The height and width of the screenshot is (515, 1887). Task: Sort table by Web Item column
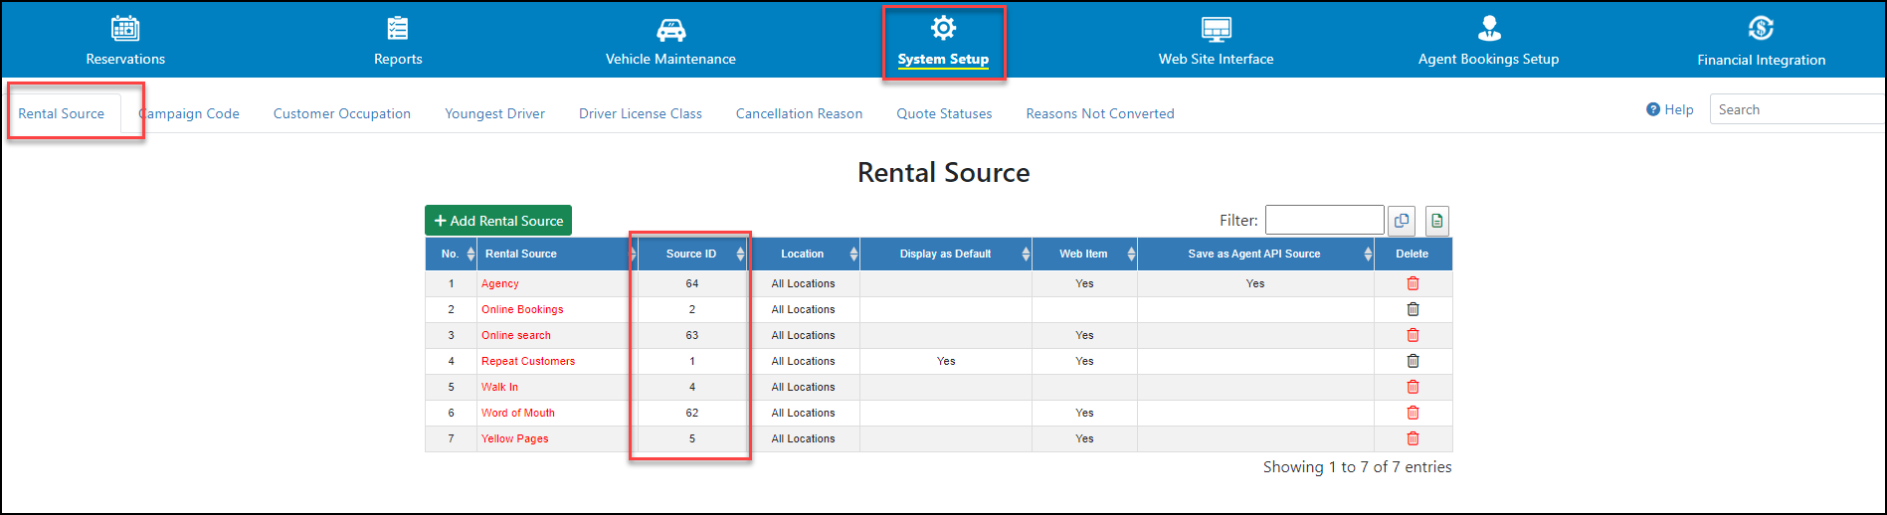pos(1084,254)
